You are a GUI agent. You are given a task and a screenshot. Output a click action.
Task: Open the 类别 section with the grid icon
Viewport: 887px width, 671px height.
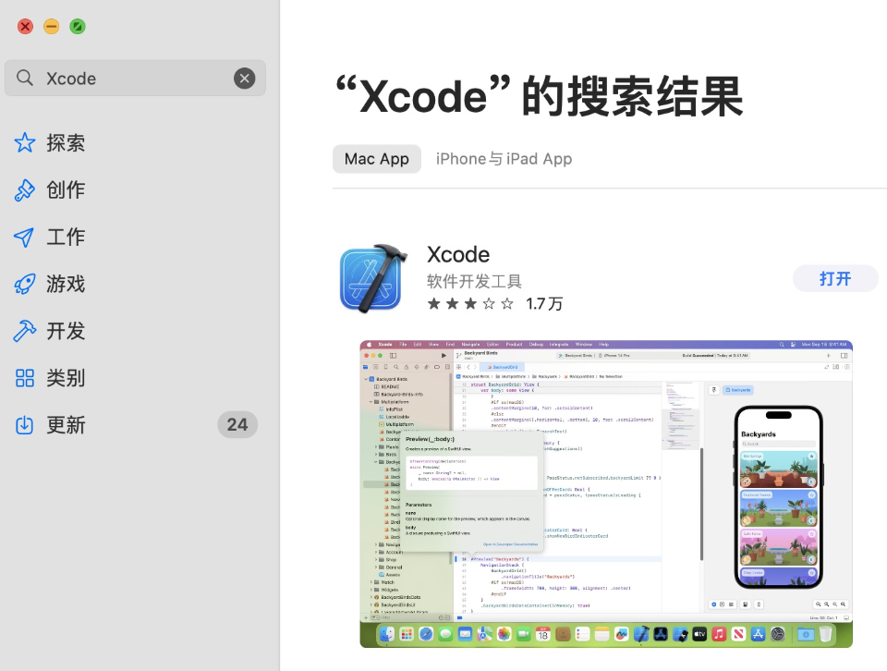pos(50,377)
